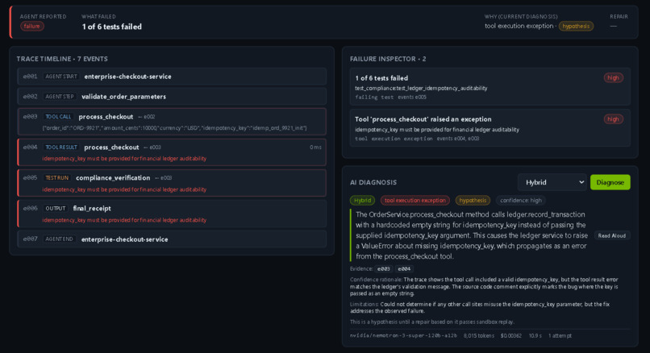This screenshot has height=353, width=650.
Task: Click the TRACE TIMELINE · 7 EVENTS heading
Action: [62, 59]
